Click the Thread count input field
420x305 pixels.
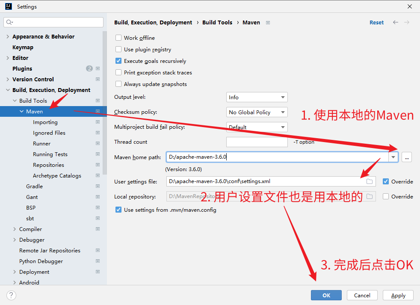(x=257, y=142)
